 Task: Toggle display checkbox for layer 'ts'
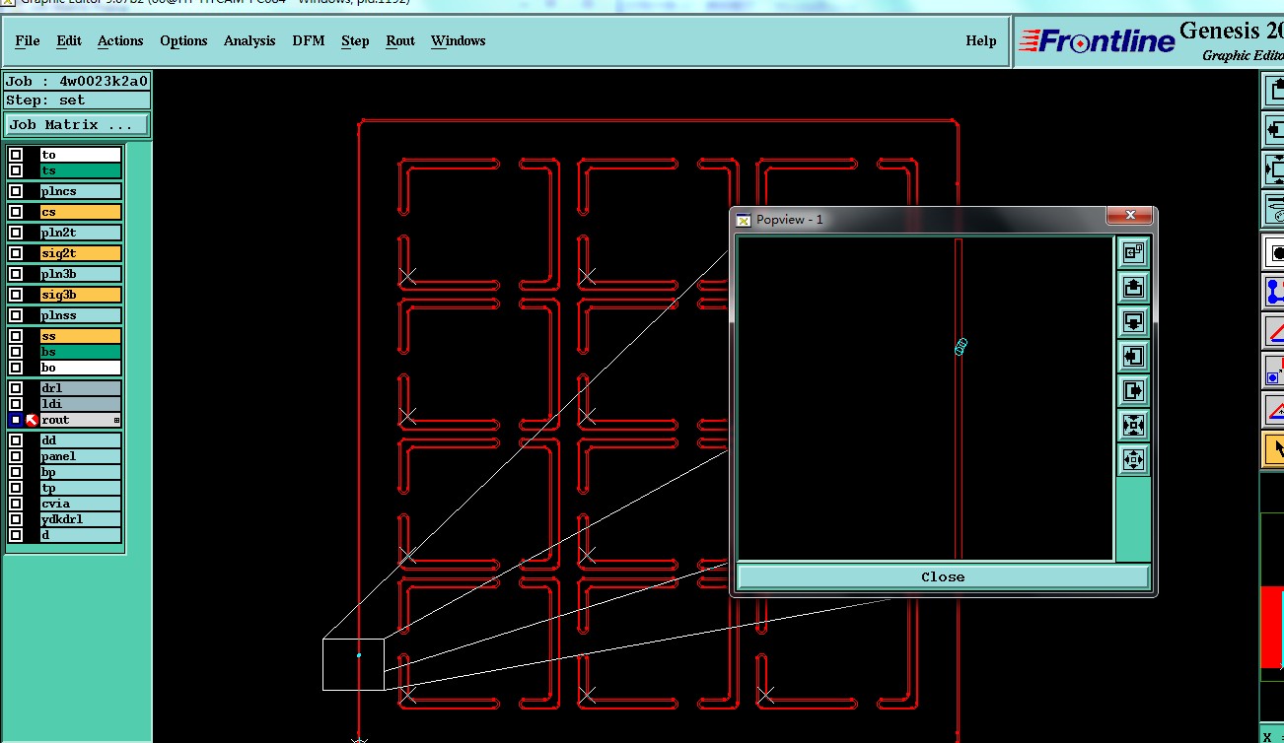[16, 170]
